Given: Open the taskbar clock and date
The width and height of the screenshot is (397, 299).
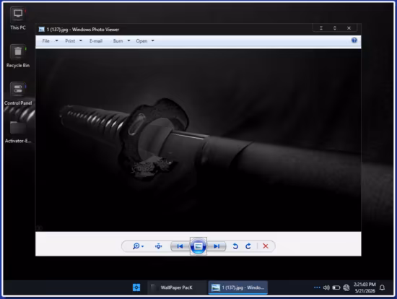Looking at the screenshot, I should pyautogui.click(x=365, y=287).
